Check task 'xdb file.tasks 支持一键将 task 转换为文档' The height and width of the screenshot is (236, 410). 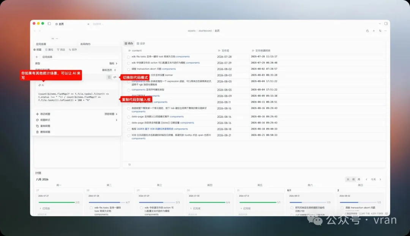pos(129,57)
